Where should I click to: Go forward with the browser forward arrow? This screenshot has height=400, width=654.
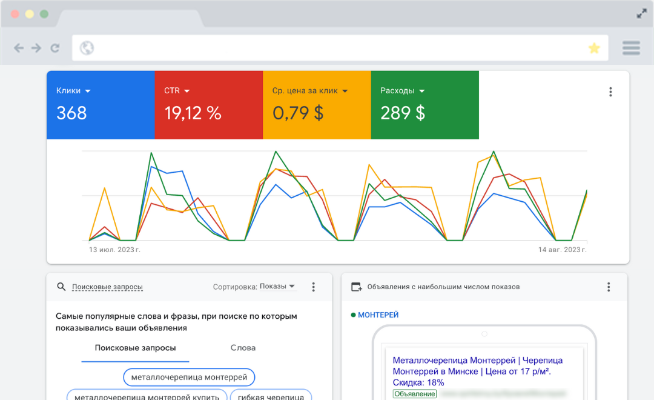coord(36,48)
